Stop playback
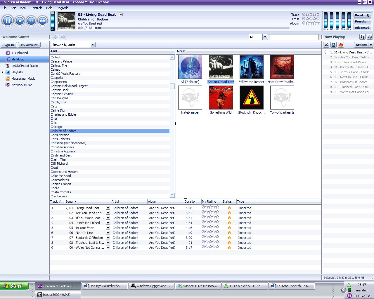This screenshot has width=374, height=299. point(20,21)
